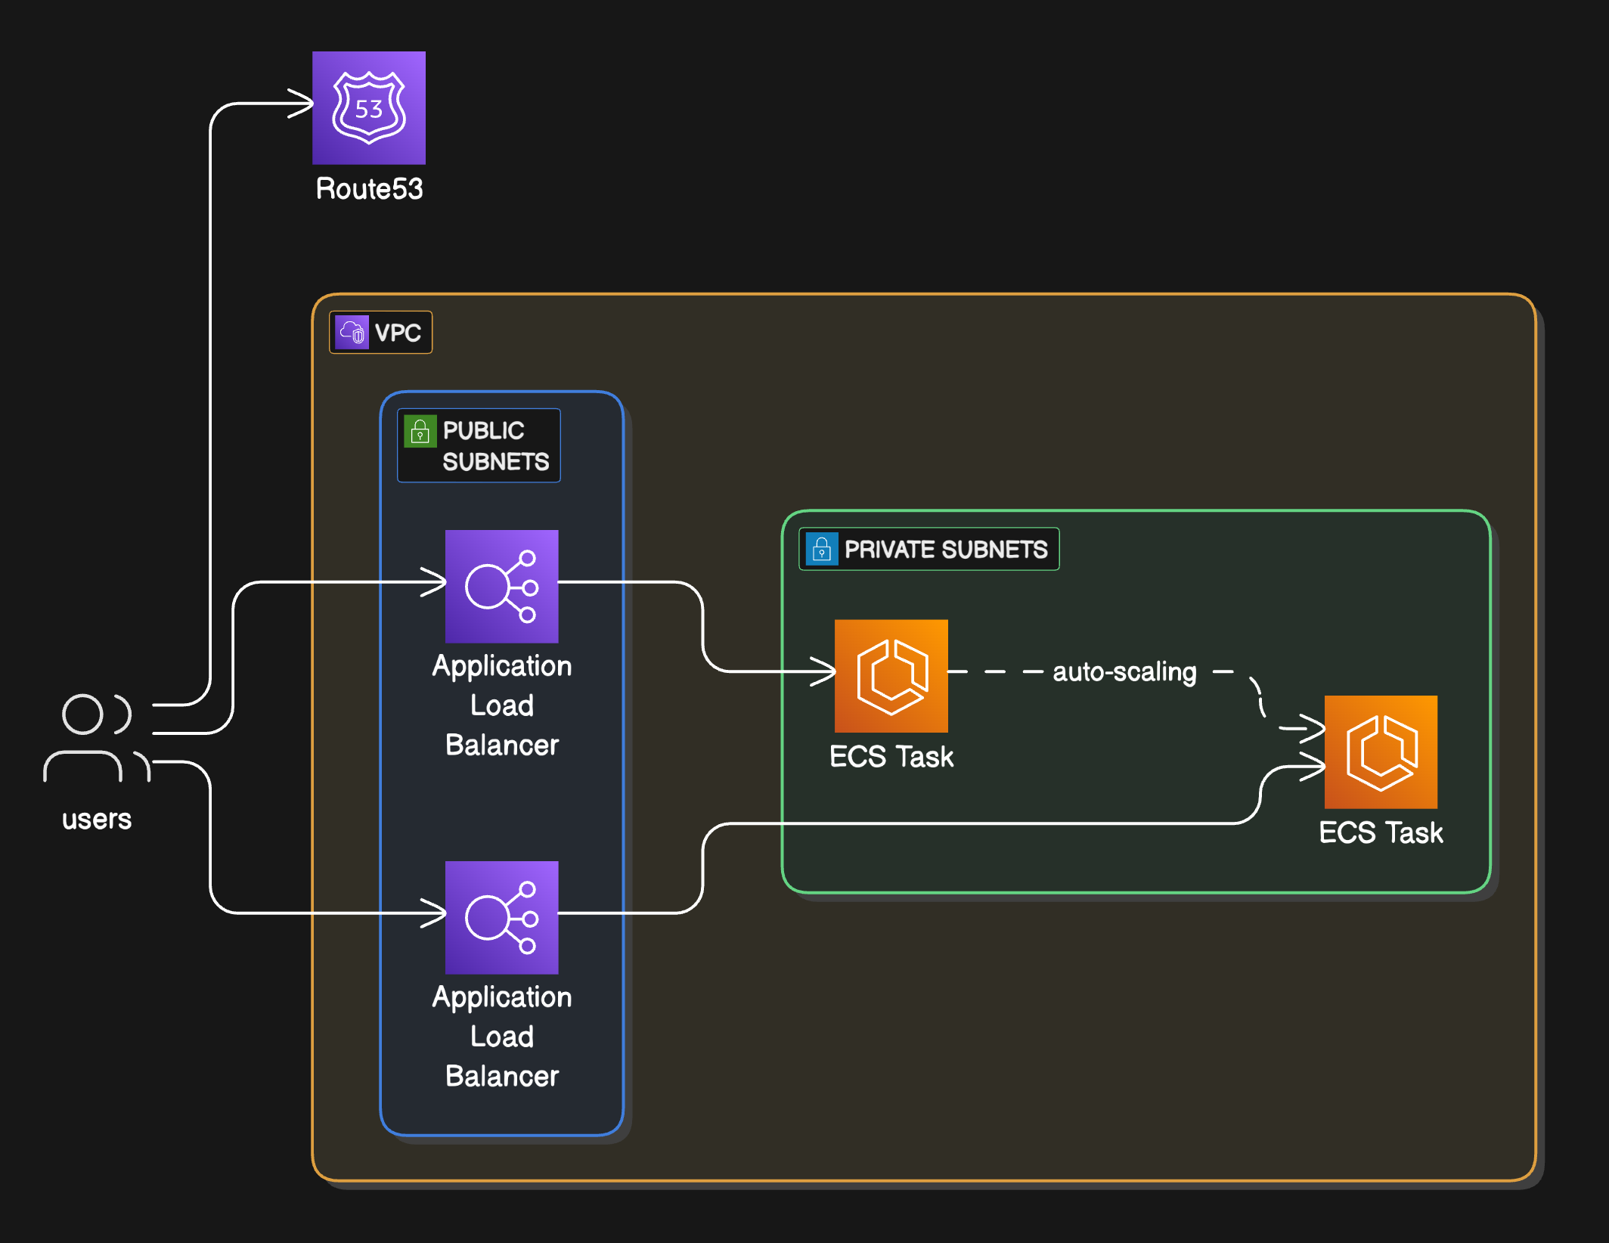Select the upper Application Load Balancer icon
Image resolution: width=1609 pixels, height=1243 pixels.
click(502, 586)
